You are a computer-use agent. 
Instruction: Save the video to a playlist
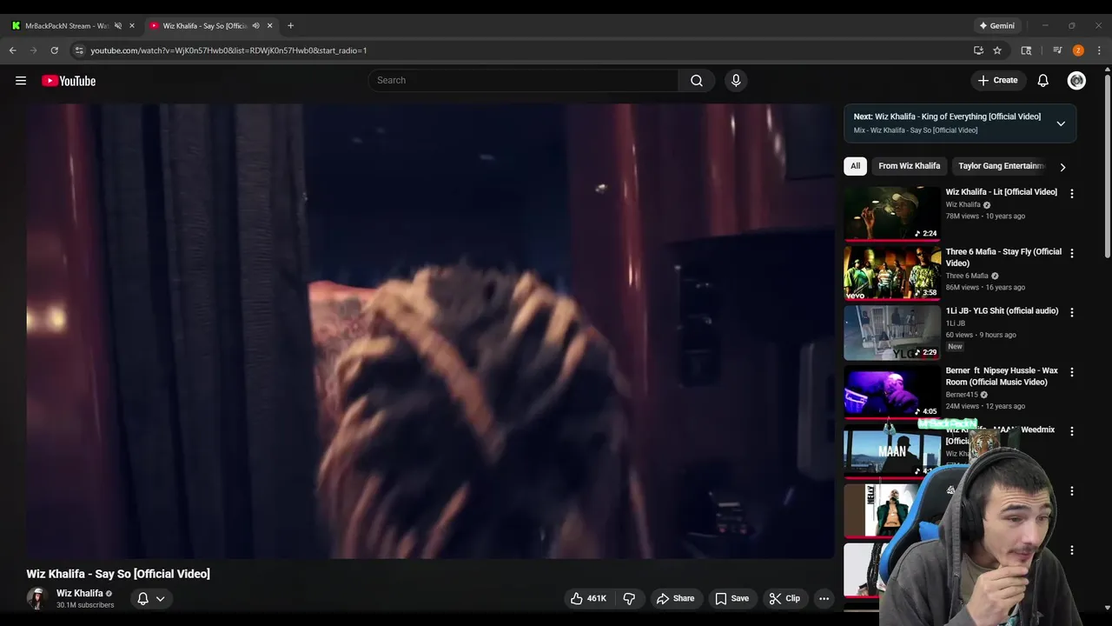731,598
